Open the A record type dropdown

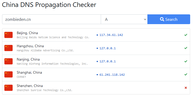click(x=124, y=20)
